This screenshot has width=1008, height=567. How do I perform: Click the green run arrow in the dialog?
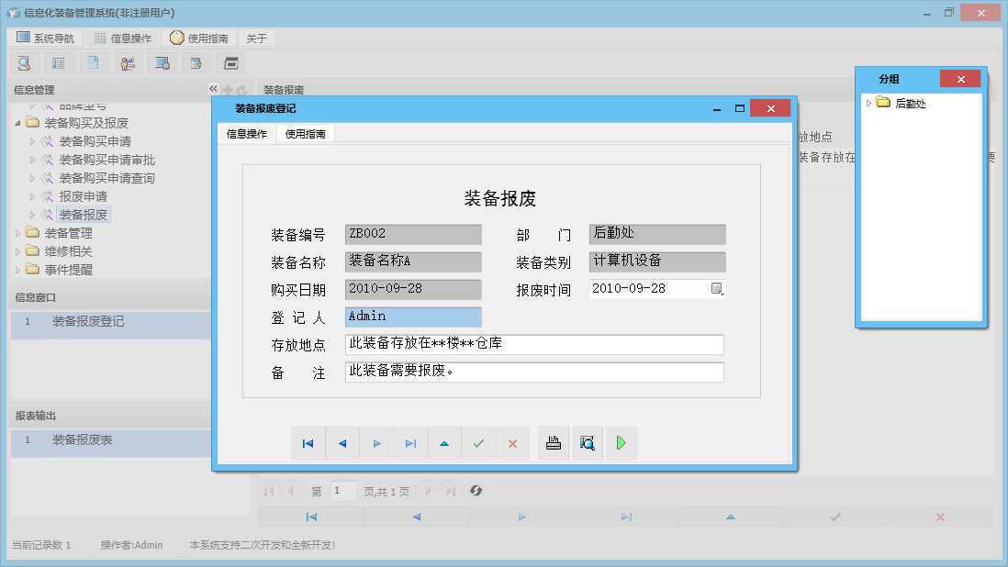point(620,443)
